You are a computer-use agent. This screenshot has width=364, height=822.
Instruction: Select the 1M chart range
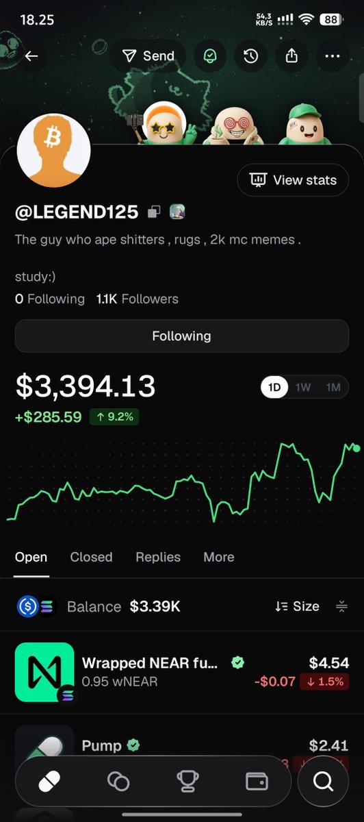(x=333, y=387)
